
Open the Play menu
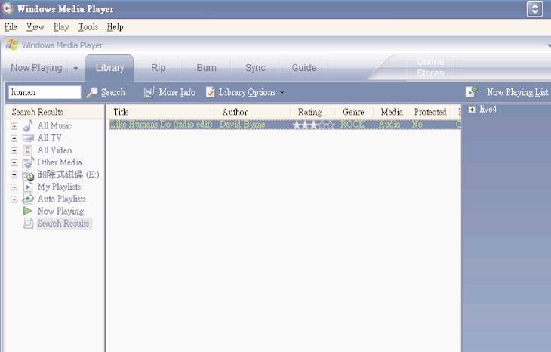[x=61, y=26]
